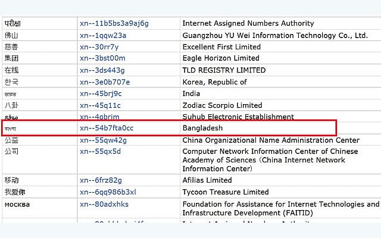Visit the xn--6frz82g link

101,180
